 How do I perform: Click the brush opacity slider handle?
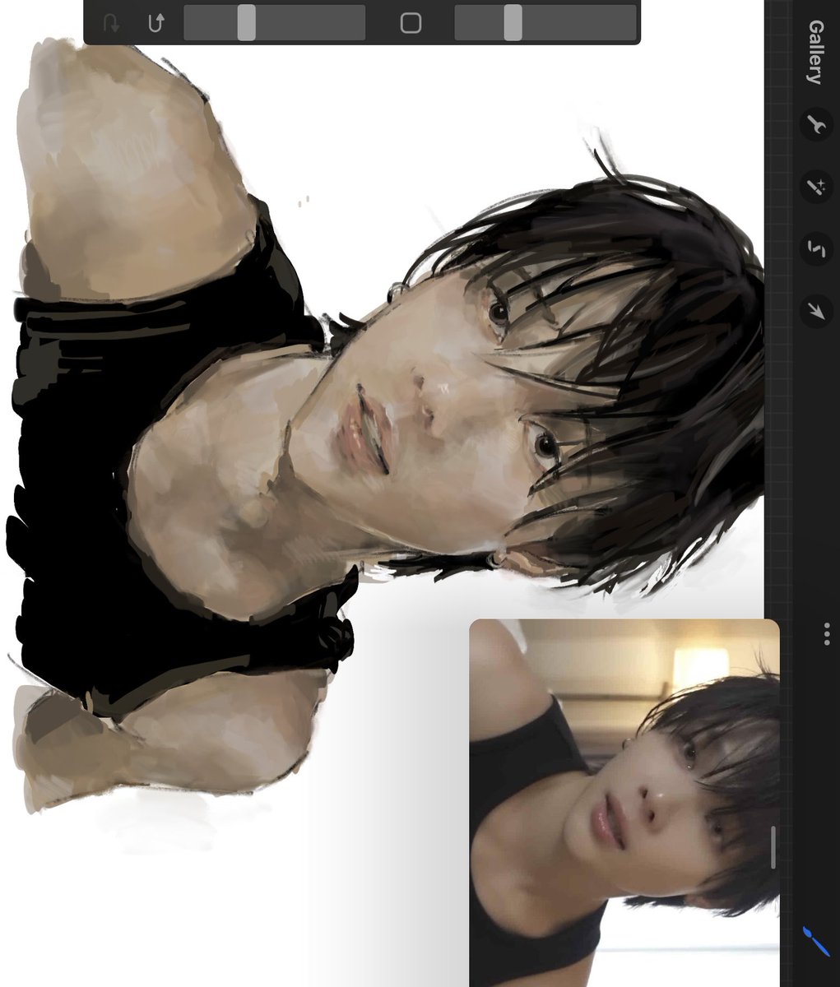(246, 22)
